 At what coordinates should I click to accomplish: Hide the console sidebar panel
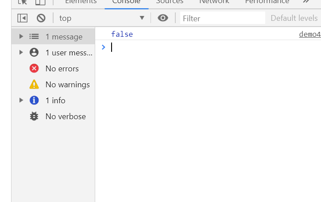(22, 18)
